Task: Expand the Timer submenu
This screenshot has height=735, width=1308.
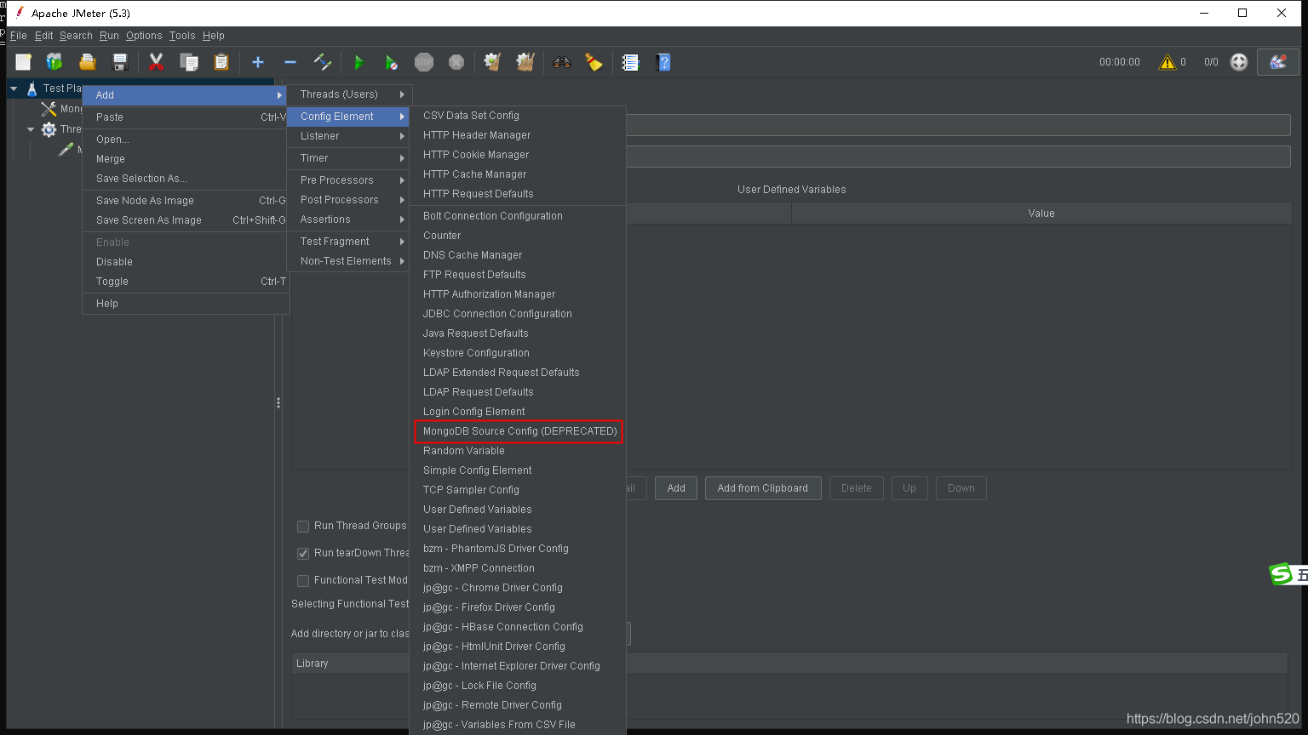Action: tap(349, 158)
